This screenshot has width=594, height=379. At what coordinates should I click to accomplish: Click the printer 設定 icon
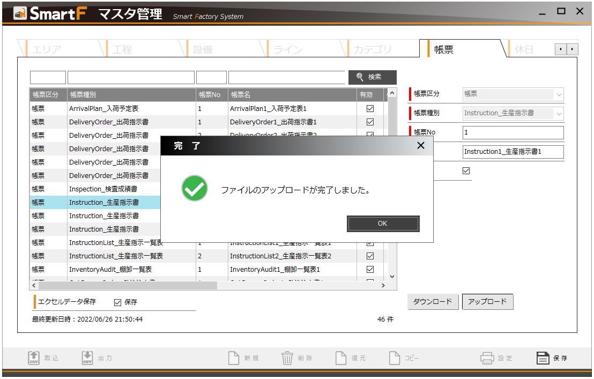pos(486,357)
